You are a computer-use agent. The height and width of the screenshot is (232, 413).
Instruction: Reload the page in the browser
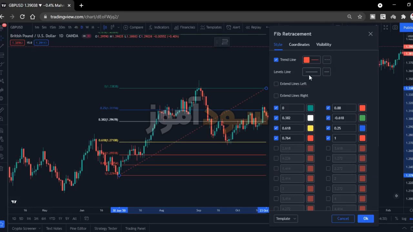[22, 17]
